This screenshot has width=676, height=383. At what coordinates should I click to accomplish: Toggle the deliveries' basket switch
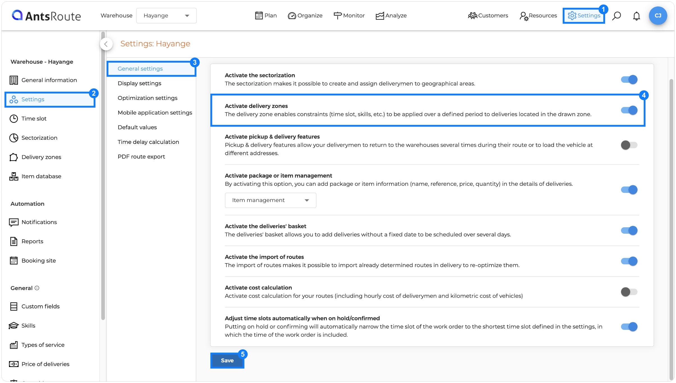pyautogui.click(x=629, y=231)
